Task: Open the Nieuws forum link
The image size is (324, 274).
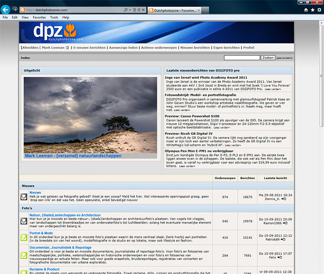Action: tap(35, 192)
